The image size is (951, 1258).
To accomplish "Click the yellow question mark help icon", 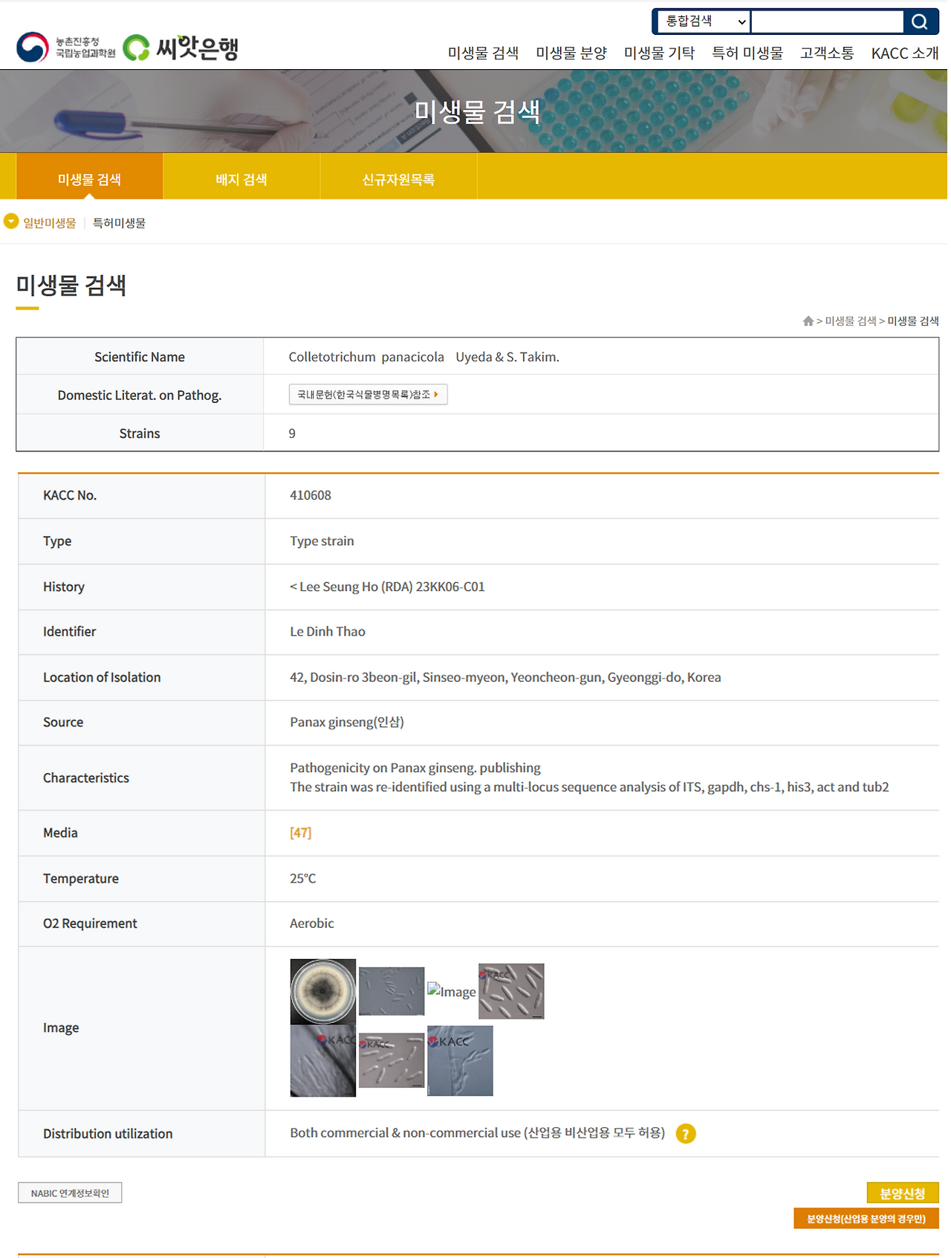I will click(x=686, y=1134).
